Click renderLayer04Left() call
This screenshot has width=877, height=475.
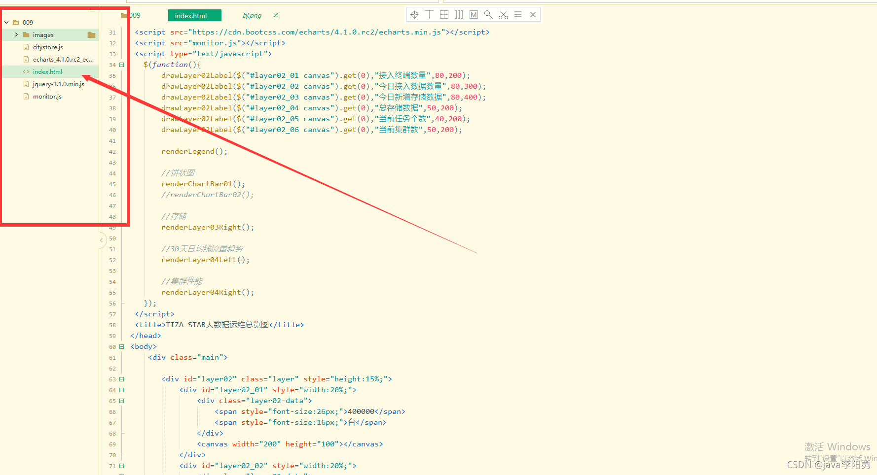[x=206, y=260]
